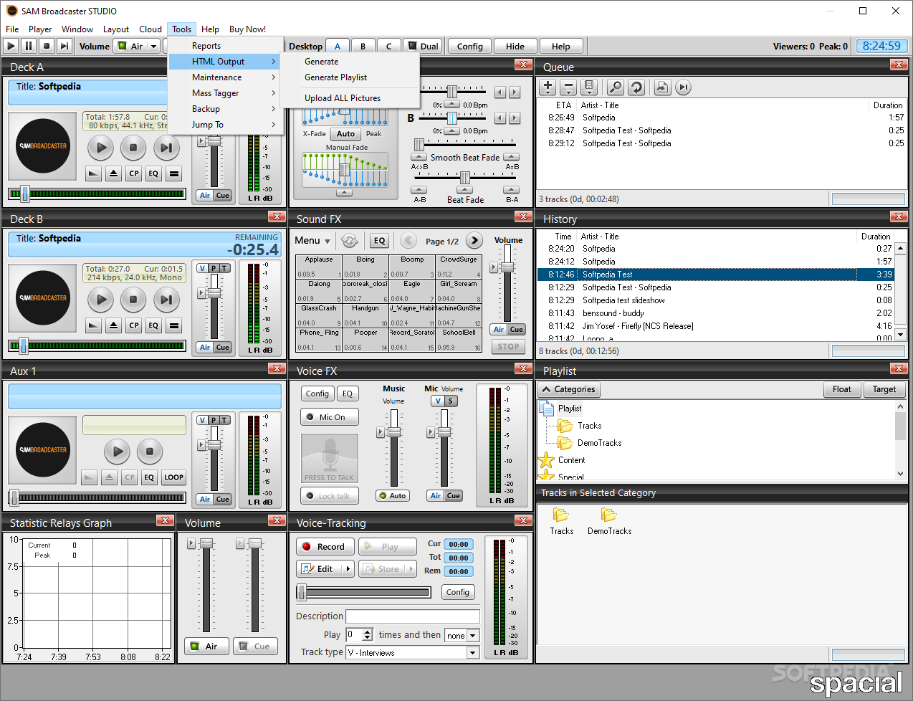
Task: Toggle the Cue button on Deck A
Action: click(x=223, y=195)
